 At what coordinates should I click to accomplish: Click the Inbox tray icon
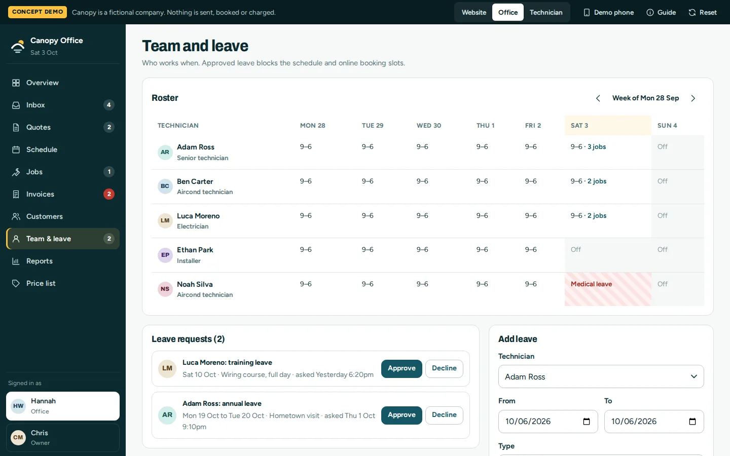point(16,105)
